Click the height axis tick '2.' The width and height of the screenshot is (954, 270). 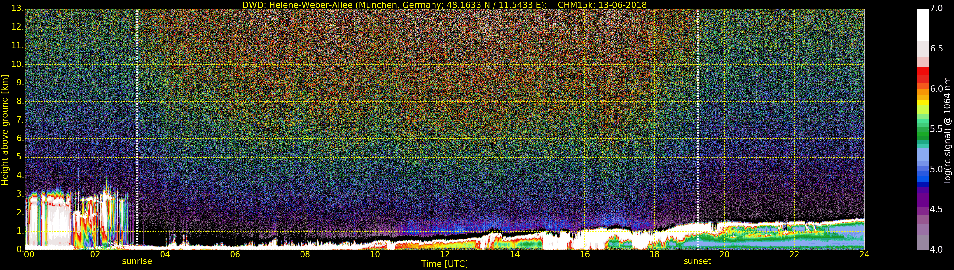pyautogui.click(x=20, y=213)
